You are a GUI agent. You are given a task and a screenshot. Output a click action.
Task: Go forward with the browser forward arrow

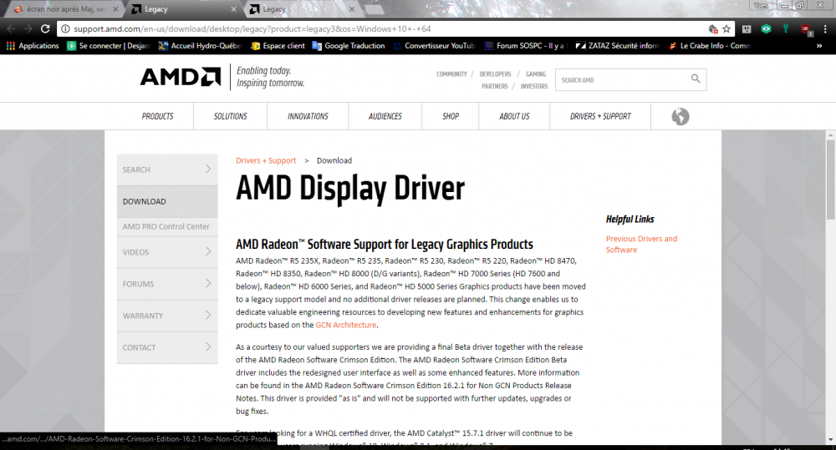pyautogui.click(x=28, y=28)
